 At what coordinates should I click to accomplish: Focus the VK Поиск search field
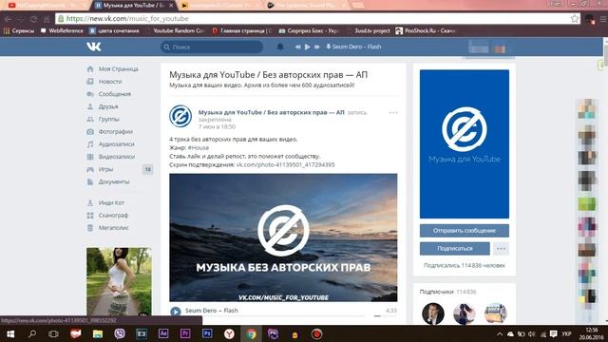[x=212, y=47]
